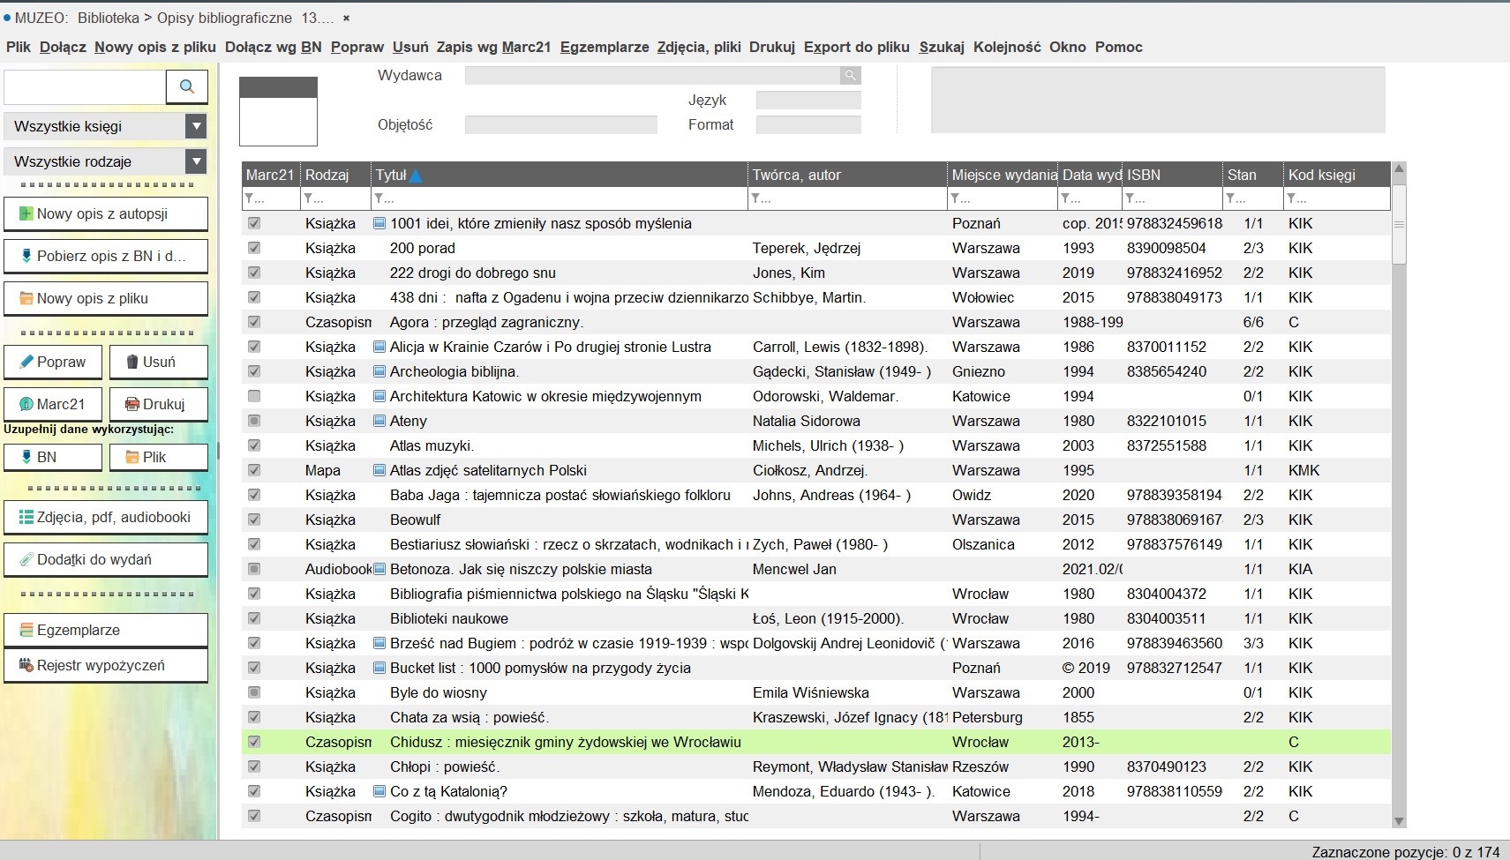Click filter funnel under Kod księgi column

click(x=1291, y=199)
